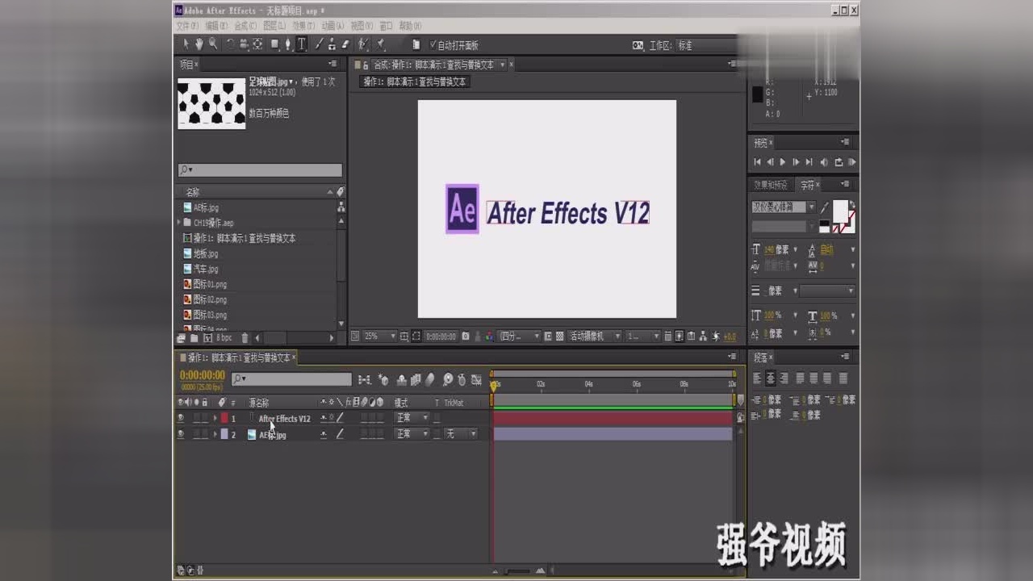
Task: Select the Zoom magnifier tool
Action: point(212,45)
